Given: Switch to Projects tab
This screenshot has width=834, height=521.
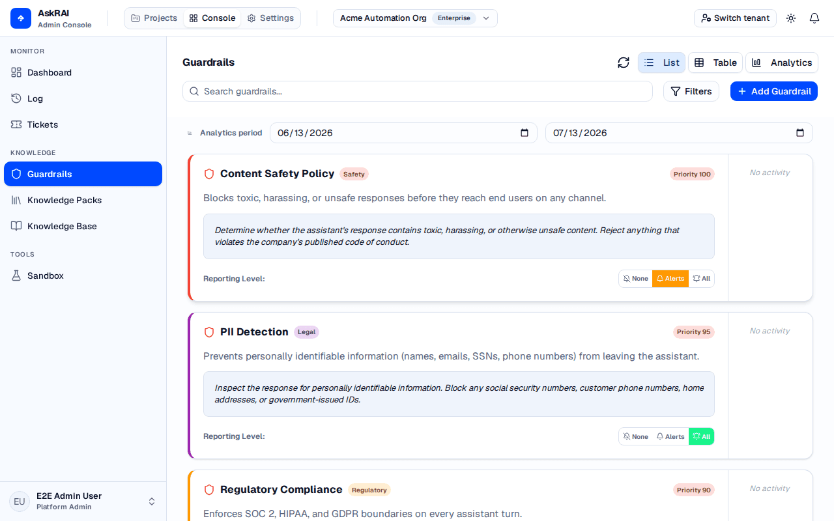Looking at the screenshot, I should (154, 18).
